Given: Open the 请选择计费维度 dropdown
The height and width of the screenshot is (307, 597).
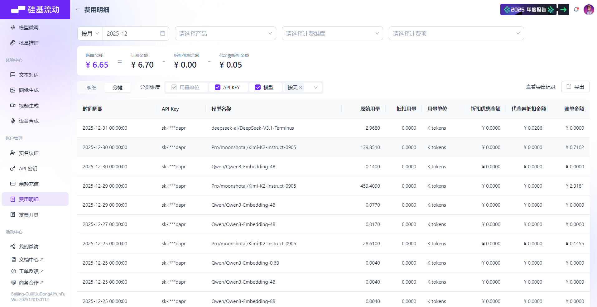Looking at the screenshot, I should [332, 33].
